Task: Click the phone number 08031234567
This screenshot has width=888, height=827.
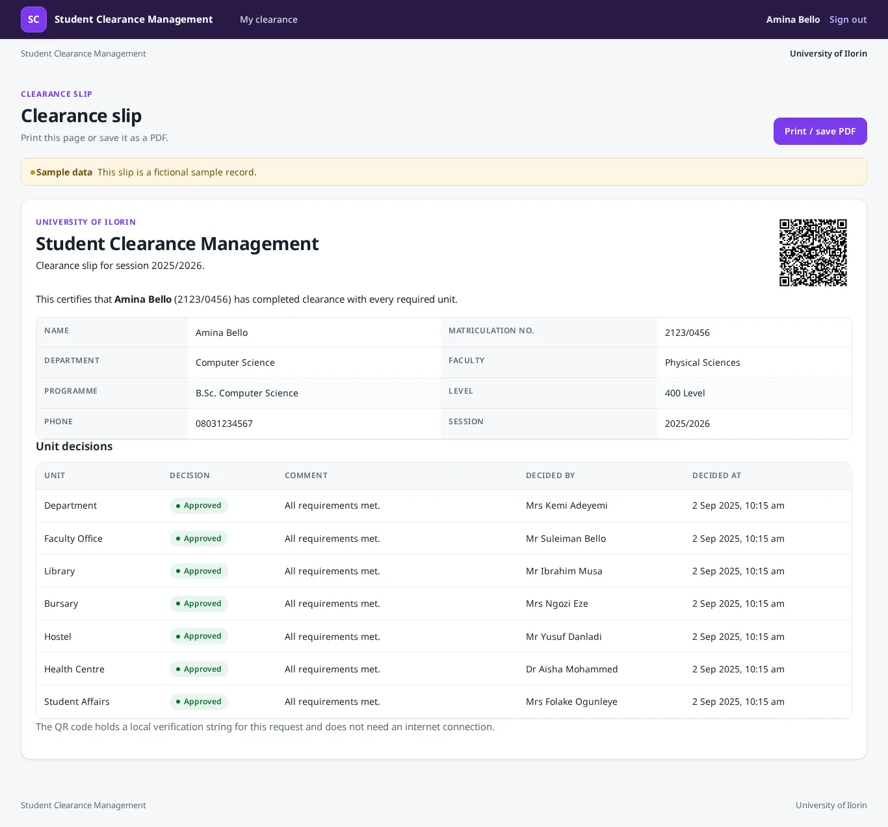Action: point(224,424)
